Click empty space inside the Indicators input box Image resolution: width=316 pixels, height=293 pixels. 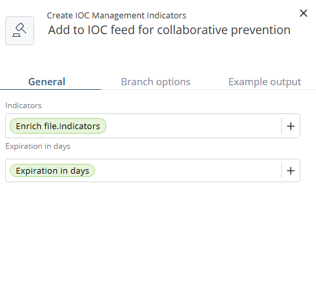point(192,126)
